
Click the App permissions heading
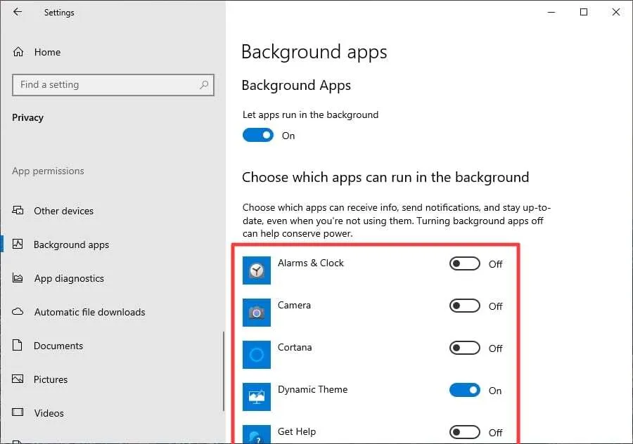point(48,171)
